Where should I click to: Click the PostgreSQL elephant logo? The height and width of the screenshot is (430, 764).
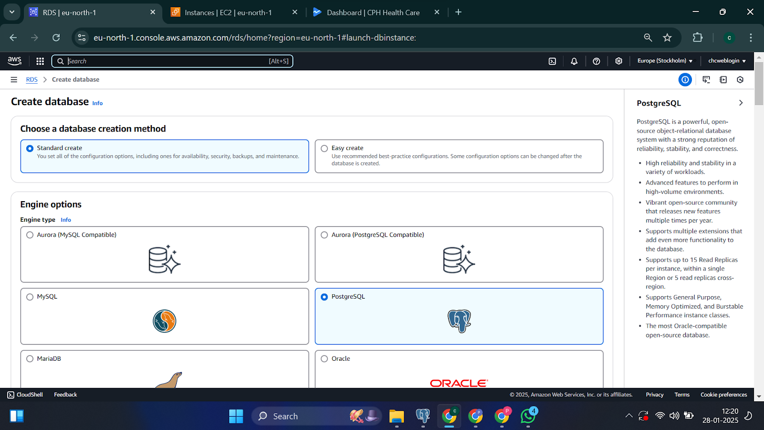[459, 321]
